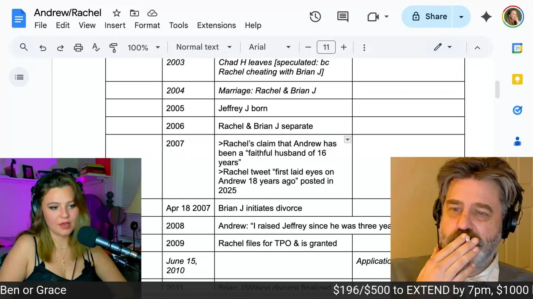Click the Andrew/Rachel document title
Viewport: 533px width, 299px height.
point(67,13)
